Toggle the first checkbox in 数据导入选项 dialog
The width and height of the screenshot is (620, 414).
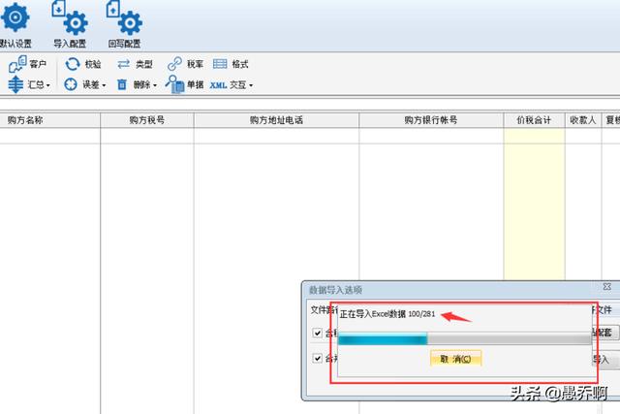tap(317, 333)
